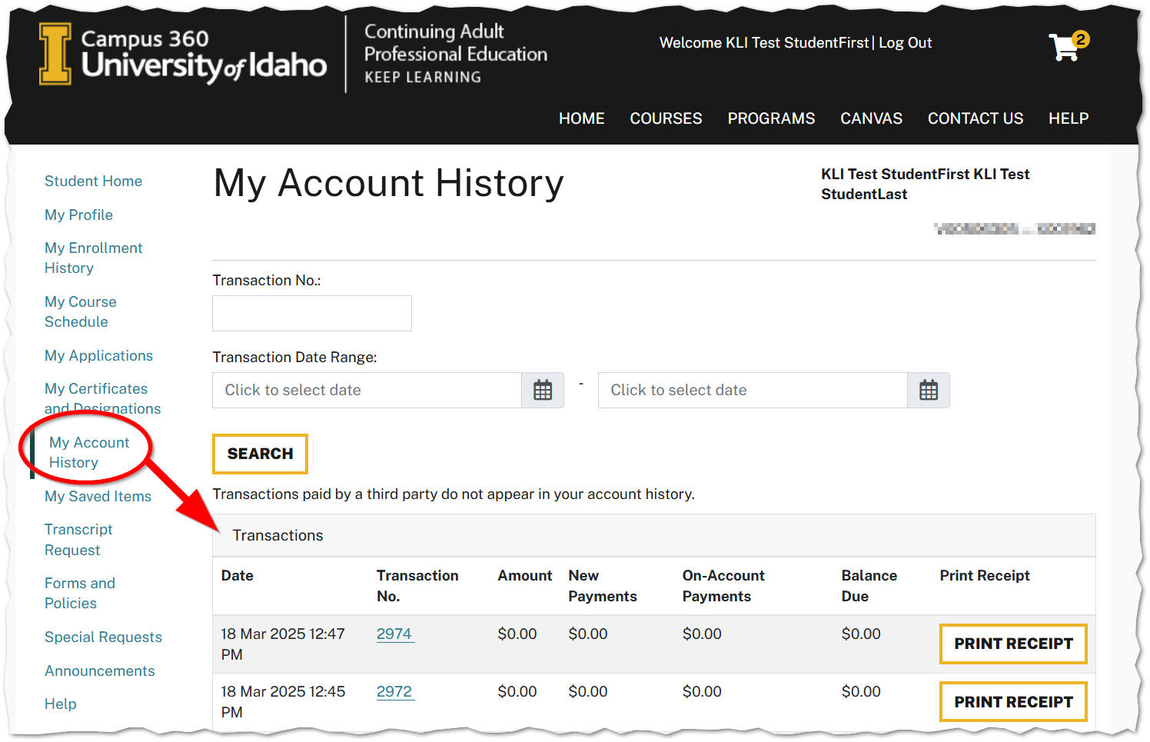Click the Campus 360 University of Idaho logo

pos(182,52)
